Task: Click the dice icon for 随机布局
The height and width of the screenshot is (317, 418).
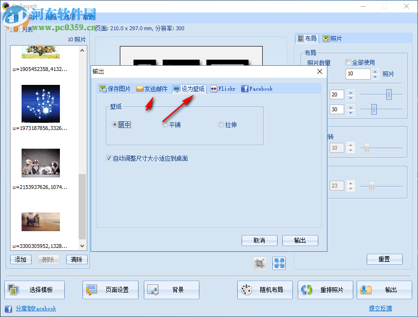Action: click(246, 290)
